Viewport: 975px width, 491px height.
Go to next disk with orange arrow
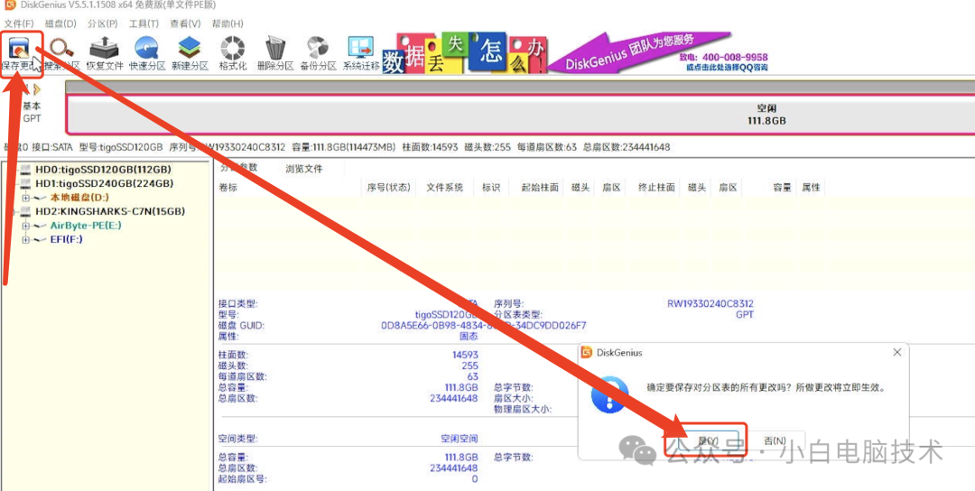pos(37,90)
